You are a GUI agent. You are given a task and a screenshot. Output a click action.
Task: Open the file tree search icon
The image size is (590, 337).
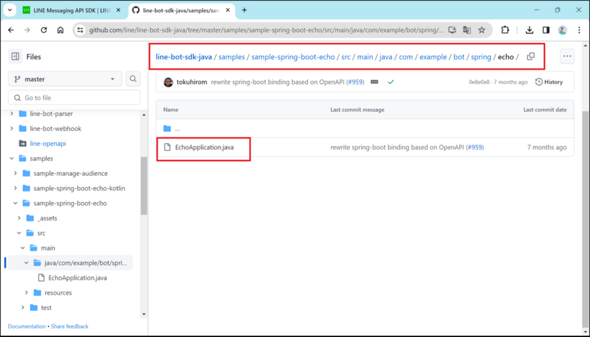pyautogui.click(x=133, y=79)
